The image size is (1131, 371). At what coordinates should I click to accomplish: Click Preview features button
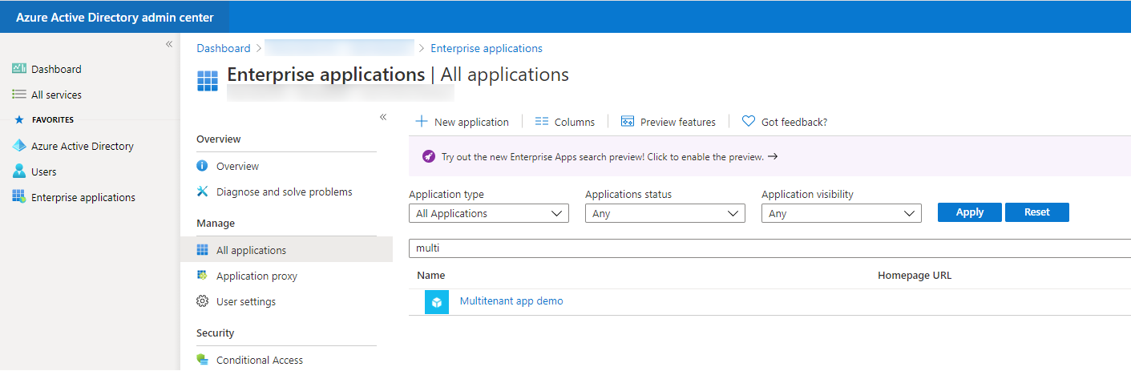669,122
